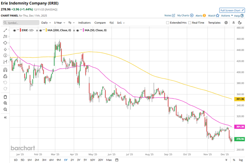Activate the magnet snap tool

tap(5, 70)
